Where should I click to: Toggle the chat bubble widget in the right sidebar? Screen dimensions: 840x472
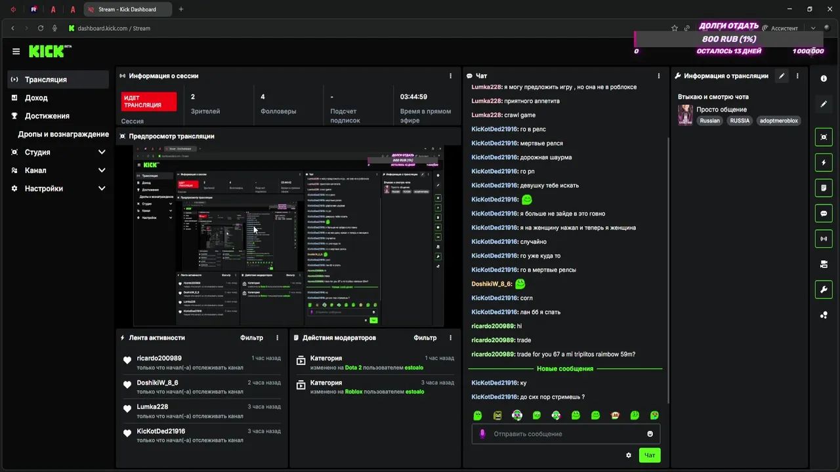pyautogui.click(x=824, y=214)
